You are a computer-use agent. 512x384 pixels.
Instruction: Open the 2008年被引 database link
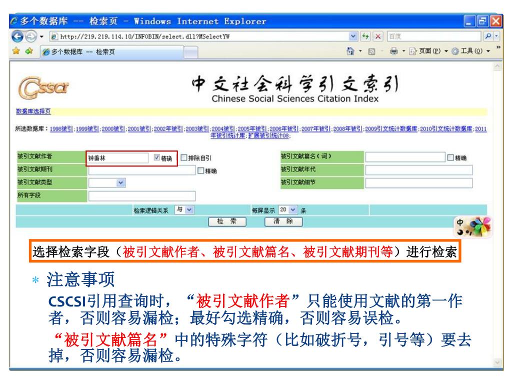tap(348, 129)
